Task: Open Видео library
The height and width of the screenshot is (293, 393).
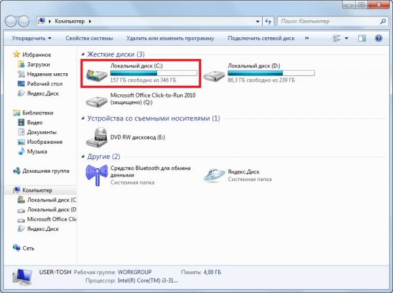Action: 30,122
